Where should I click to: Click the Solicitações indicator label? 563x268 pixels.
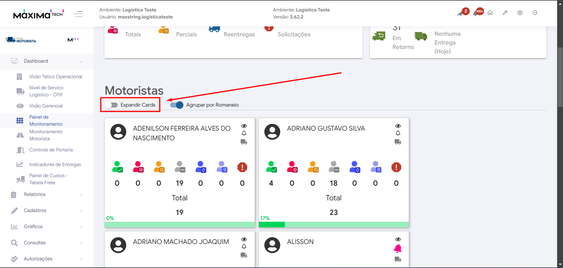[294, 34]
